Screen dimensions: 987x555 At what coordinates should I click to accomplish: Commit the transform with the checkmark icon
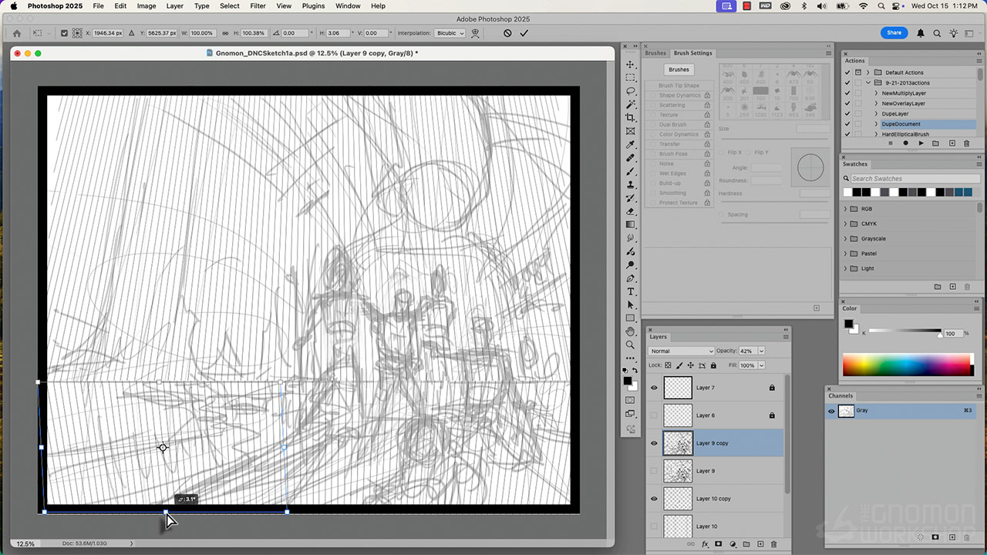(524, 33)
